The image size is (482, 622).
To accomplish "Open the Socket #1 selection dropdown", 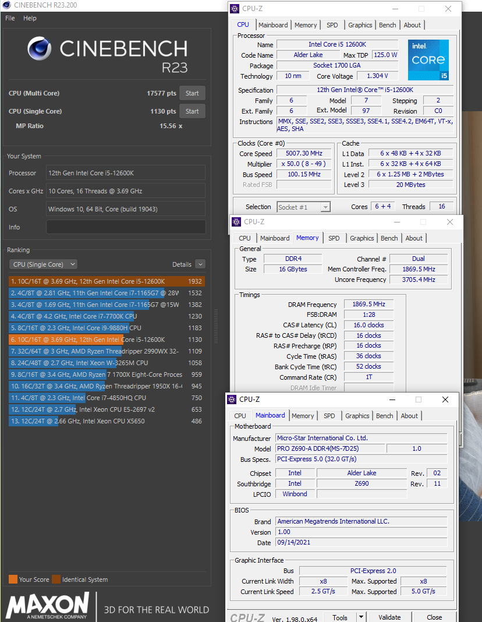I will click(303, 207).
